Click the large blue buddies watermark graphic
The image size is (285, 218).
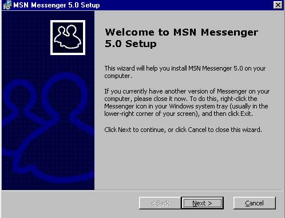48,128
